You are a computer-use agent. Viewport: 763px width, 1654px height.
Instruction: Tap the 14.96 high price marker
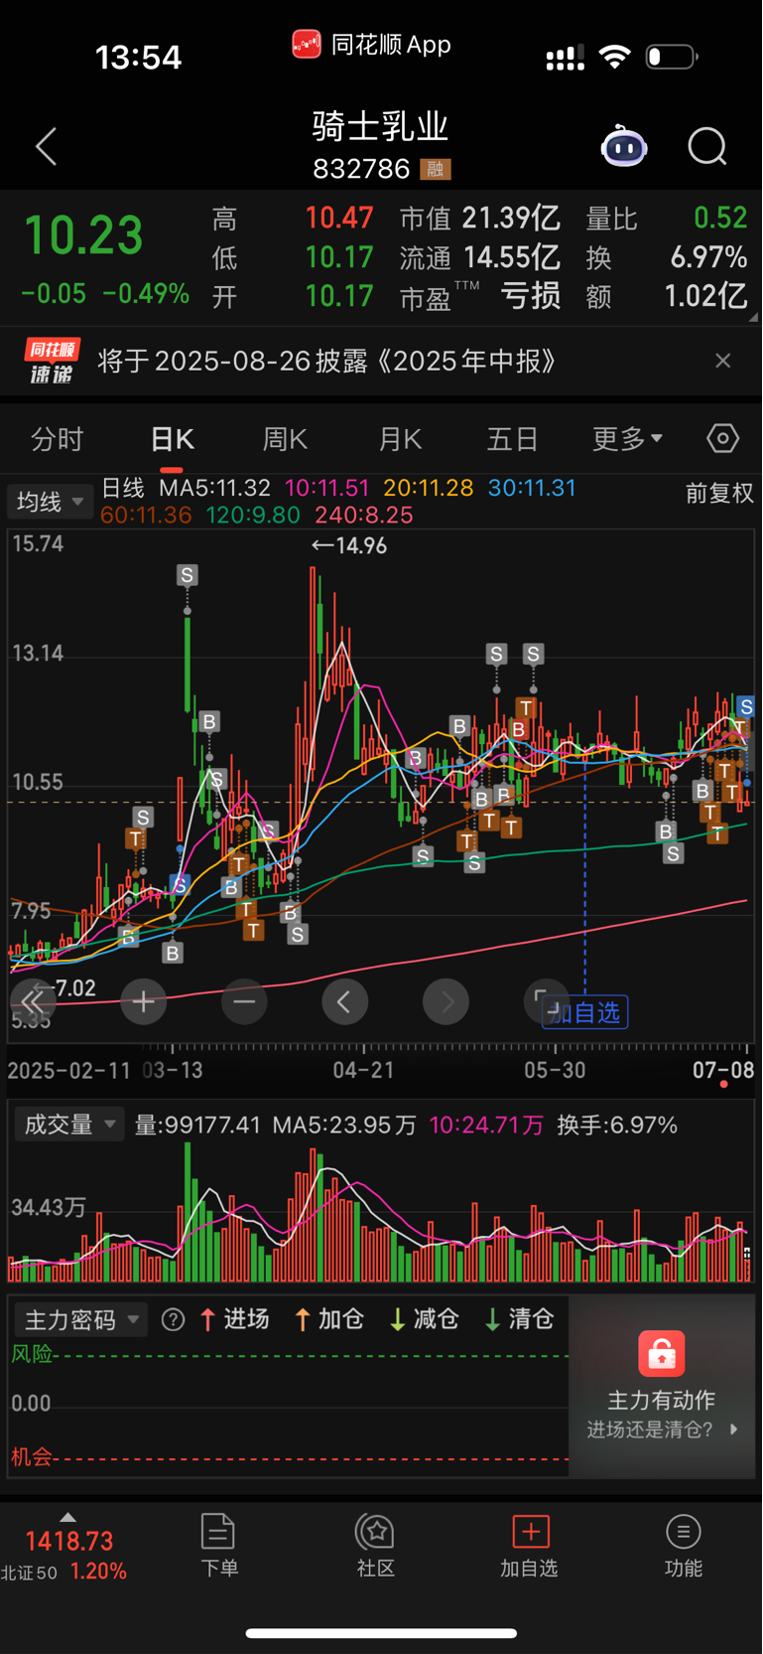click(x=349, y=545)
